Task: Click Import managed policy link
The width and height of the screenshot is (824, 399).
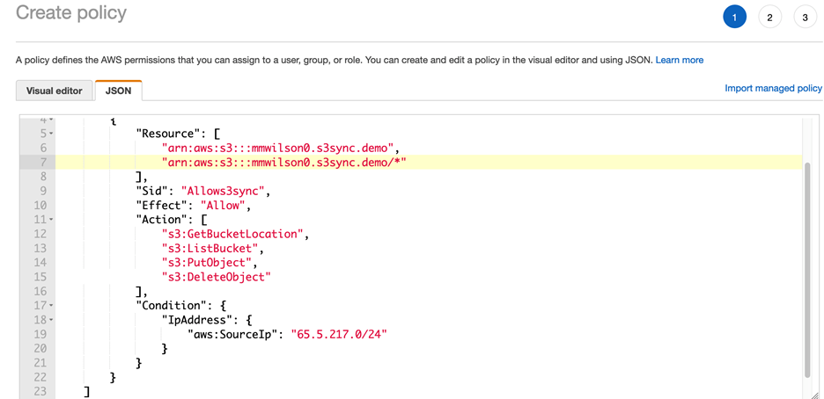Action: (x=773, y=88)
